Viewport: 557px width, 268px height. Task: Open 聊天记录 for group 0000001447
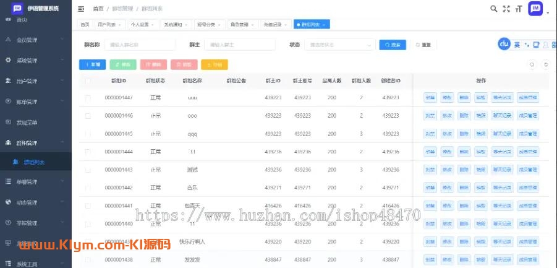point(502,98)
